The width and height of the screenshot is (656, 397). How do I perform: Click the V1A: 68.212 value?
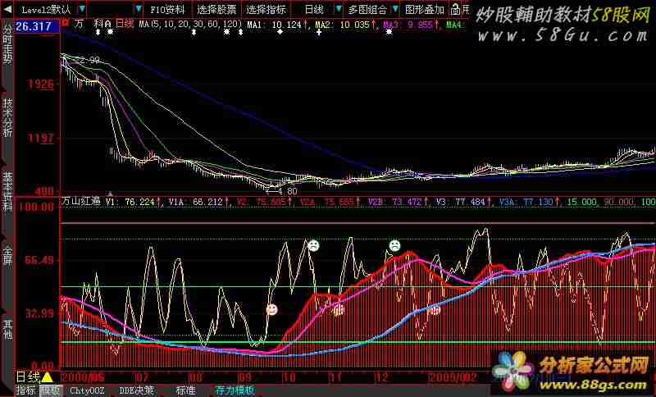click(195, 202)
